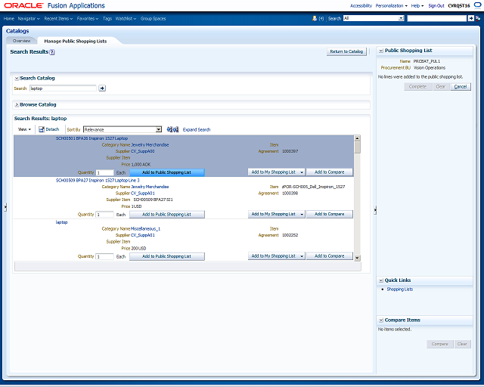Viewport: 484px width, 387px height.
Task: Click the global search text field
Action: point(437,18)
